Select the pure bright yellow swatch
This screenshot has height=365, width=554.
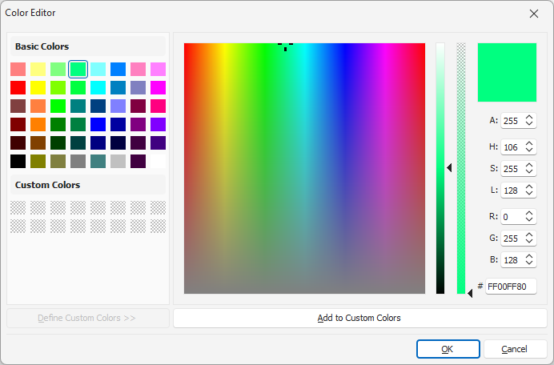click(x=38, y=87)
